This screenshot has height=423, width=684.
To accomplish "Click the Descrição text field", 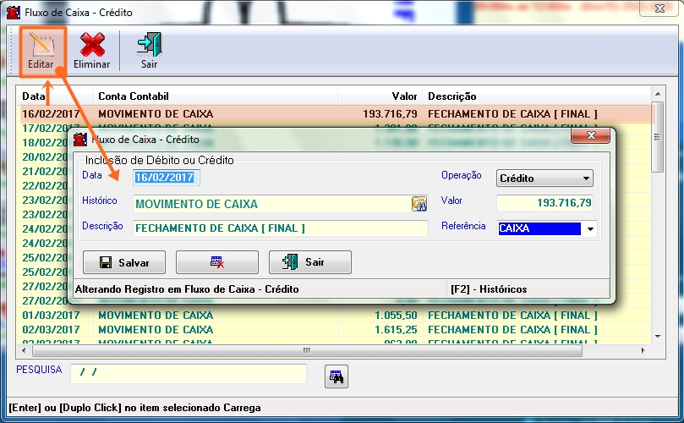I will coord(280,228).
